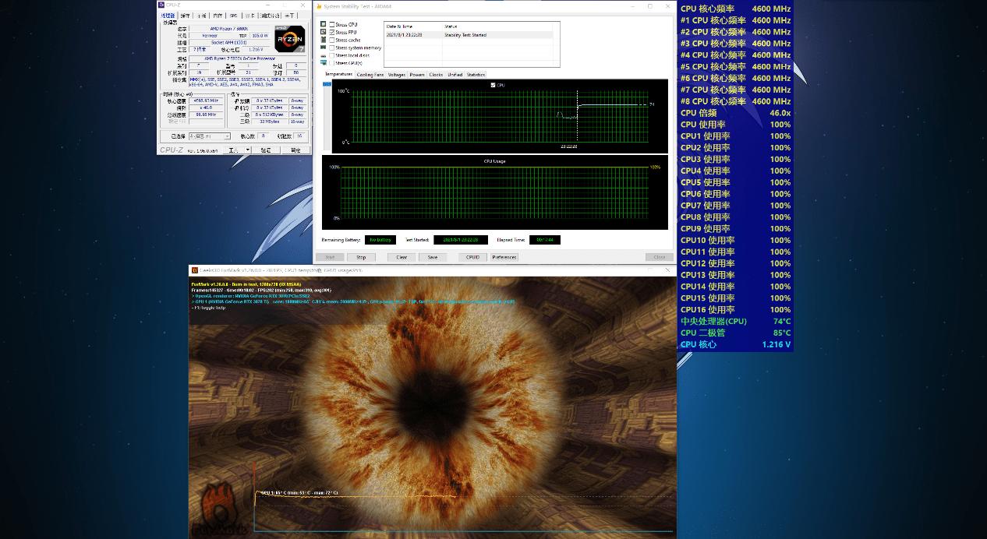Enable the Stress cache checkbox
Viewport: 987px width, 539px height.
332,40
